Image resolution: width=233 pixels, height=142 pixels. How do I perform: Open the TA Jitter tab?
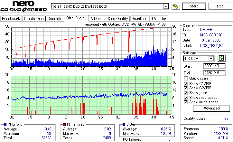[x=159, y=19]
